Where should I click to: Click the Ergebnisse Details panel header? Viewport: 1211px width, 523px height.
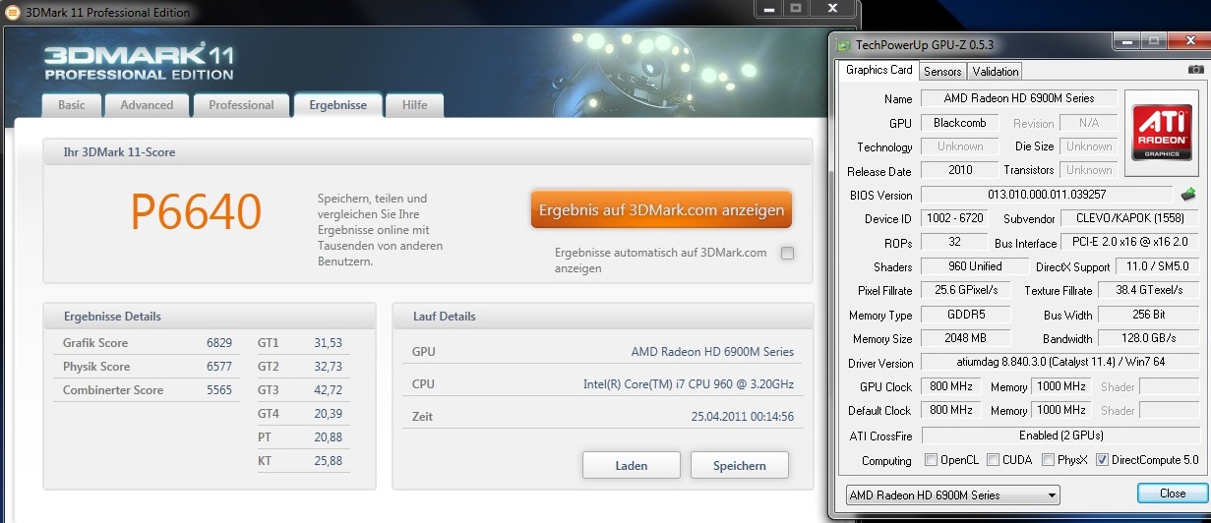point(210,317)
